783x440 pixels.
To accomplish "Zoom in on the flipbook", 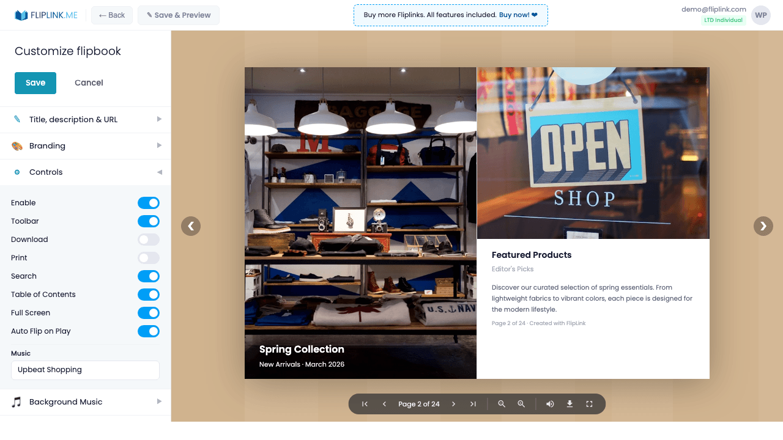I will 521,404.
